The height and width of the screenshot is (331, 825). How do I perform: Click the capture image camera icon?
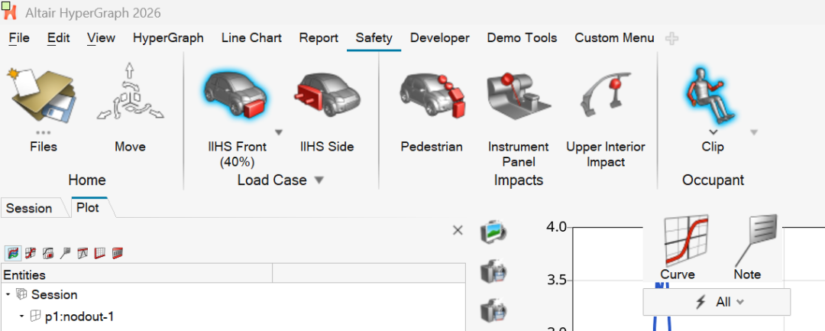(493, 232)
